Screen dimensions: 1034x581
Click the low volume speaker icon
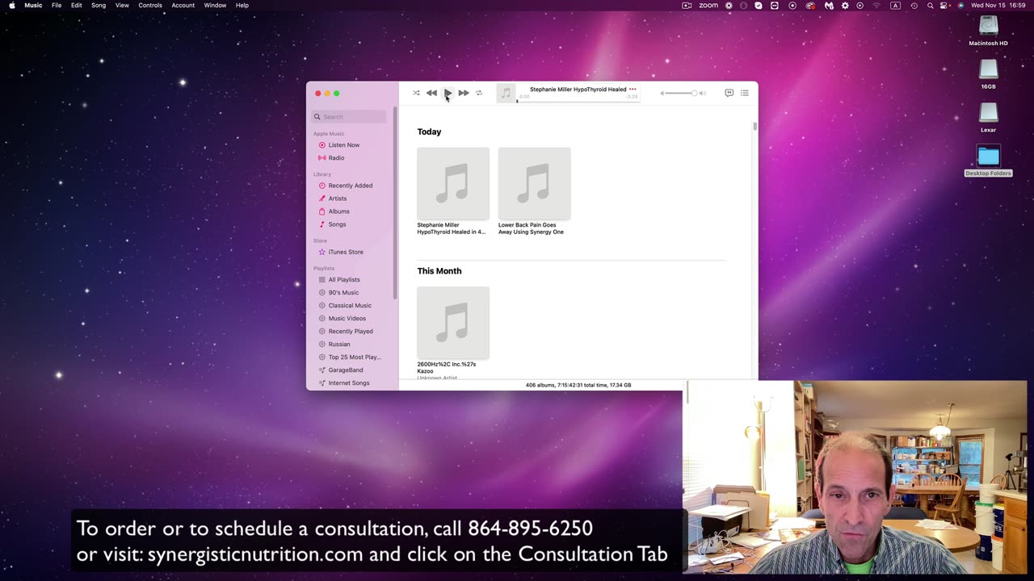pos(662,94)
